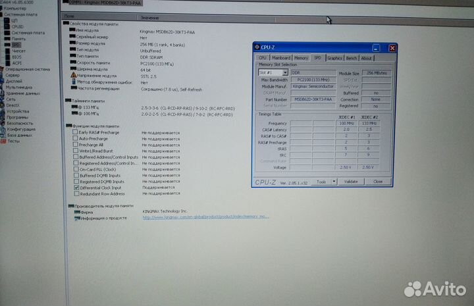Click the Значение column header
The image size is (474, 306).
point(205,18)
